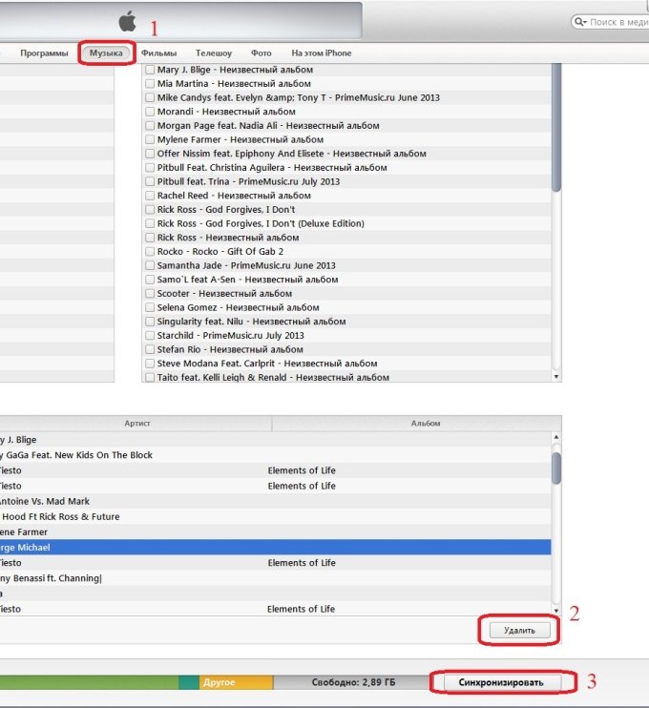Screen dimensions: 649x708
Task: Tick the Scooter album checkbox
Action: (x=150, y=294)
